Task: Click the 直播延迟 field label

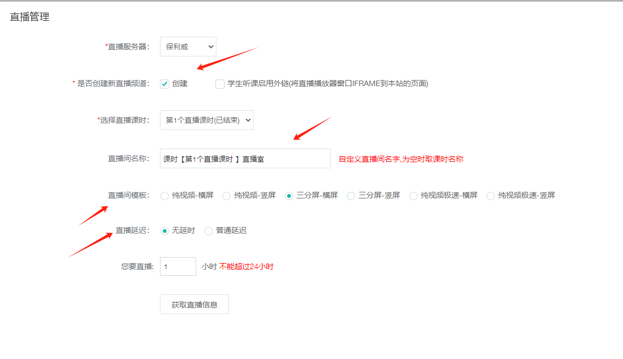Action: pyautogui.click(x=132, y=230)
